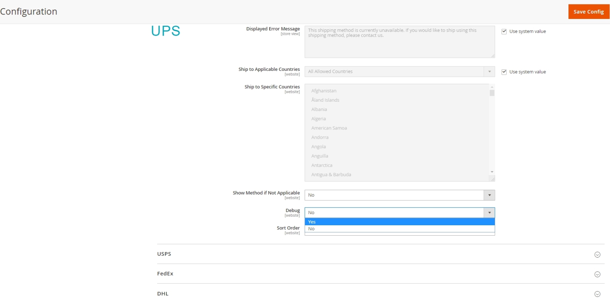Select Åland Islands in the countries list
Viewport: 610px width, 298px height.
click(325, 100)
